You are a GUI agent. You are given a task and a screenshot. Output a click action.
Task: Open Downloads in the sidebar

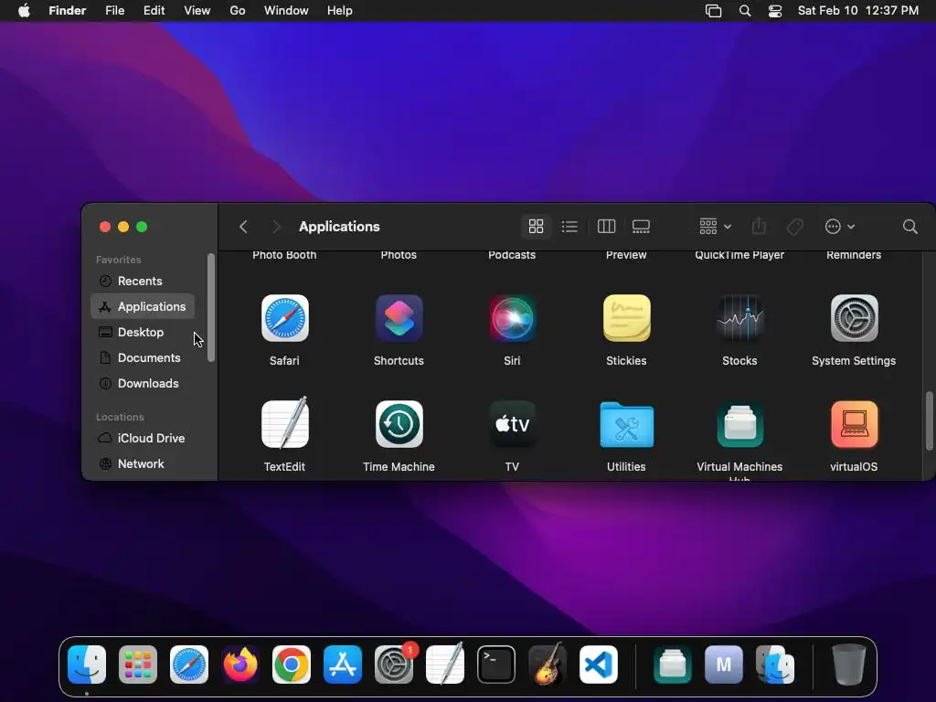143,383
